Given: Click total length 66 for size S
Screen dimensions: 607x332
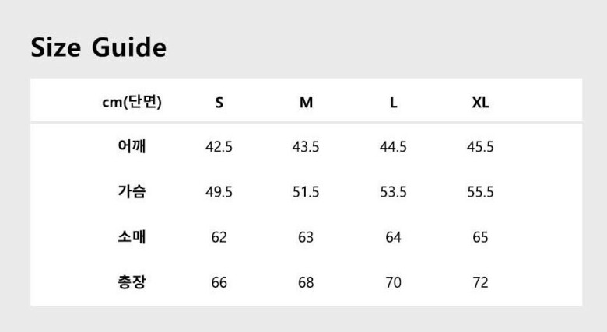Looking at the screenshot, I should click(x=219, y=282).
